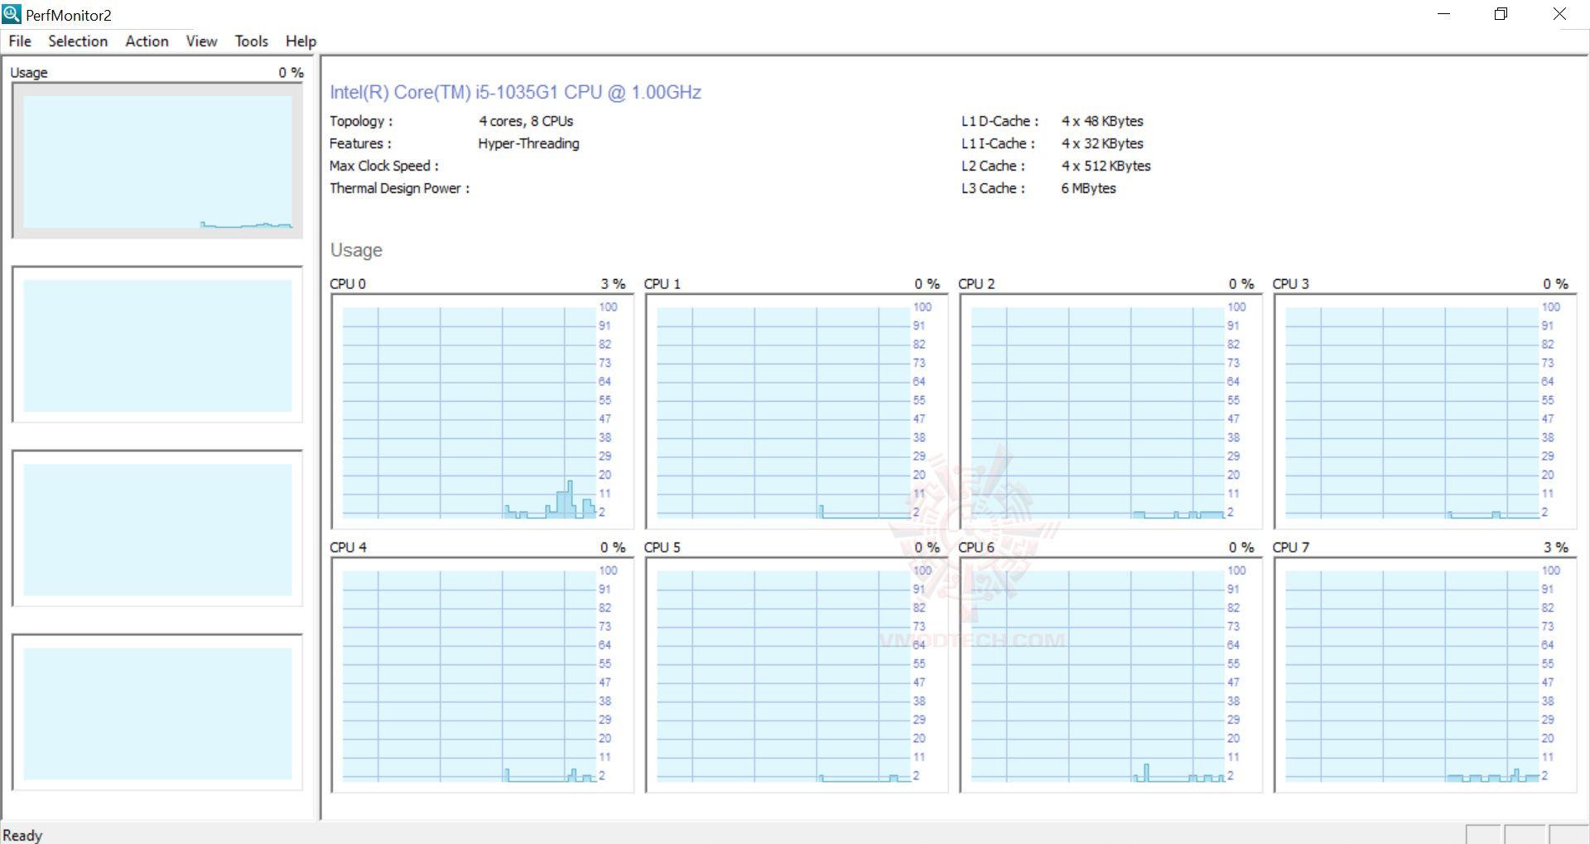Click the "0 %" value beside sidebar Usage label
Screen dimensions: 1590x844
[291, 73]
